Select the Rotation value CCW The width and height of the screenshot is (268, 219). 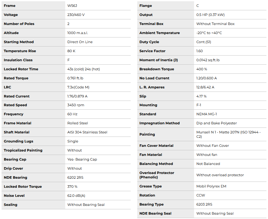[201, 195]
